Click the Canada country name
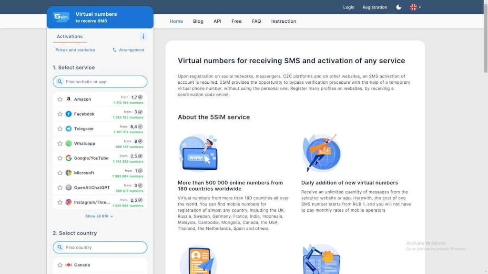Viewport: 488px width, 274px height. coord(82,265)
